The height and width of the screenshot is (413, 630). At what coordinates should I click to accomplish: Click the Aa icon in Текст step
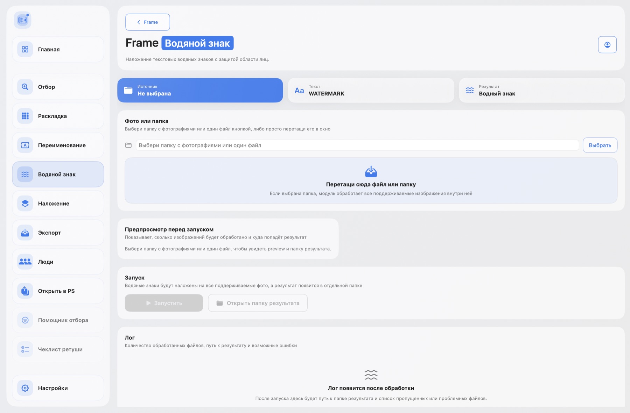(x=299, y=91)
